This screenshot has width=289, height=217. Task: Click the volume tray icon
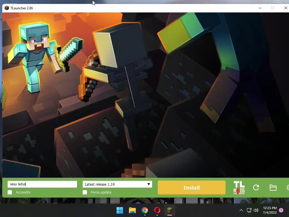[256, 210]
